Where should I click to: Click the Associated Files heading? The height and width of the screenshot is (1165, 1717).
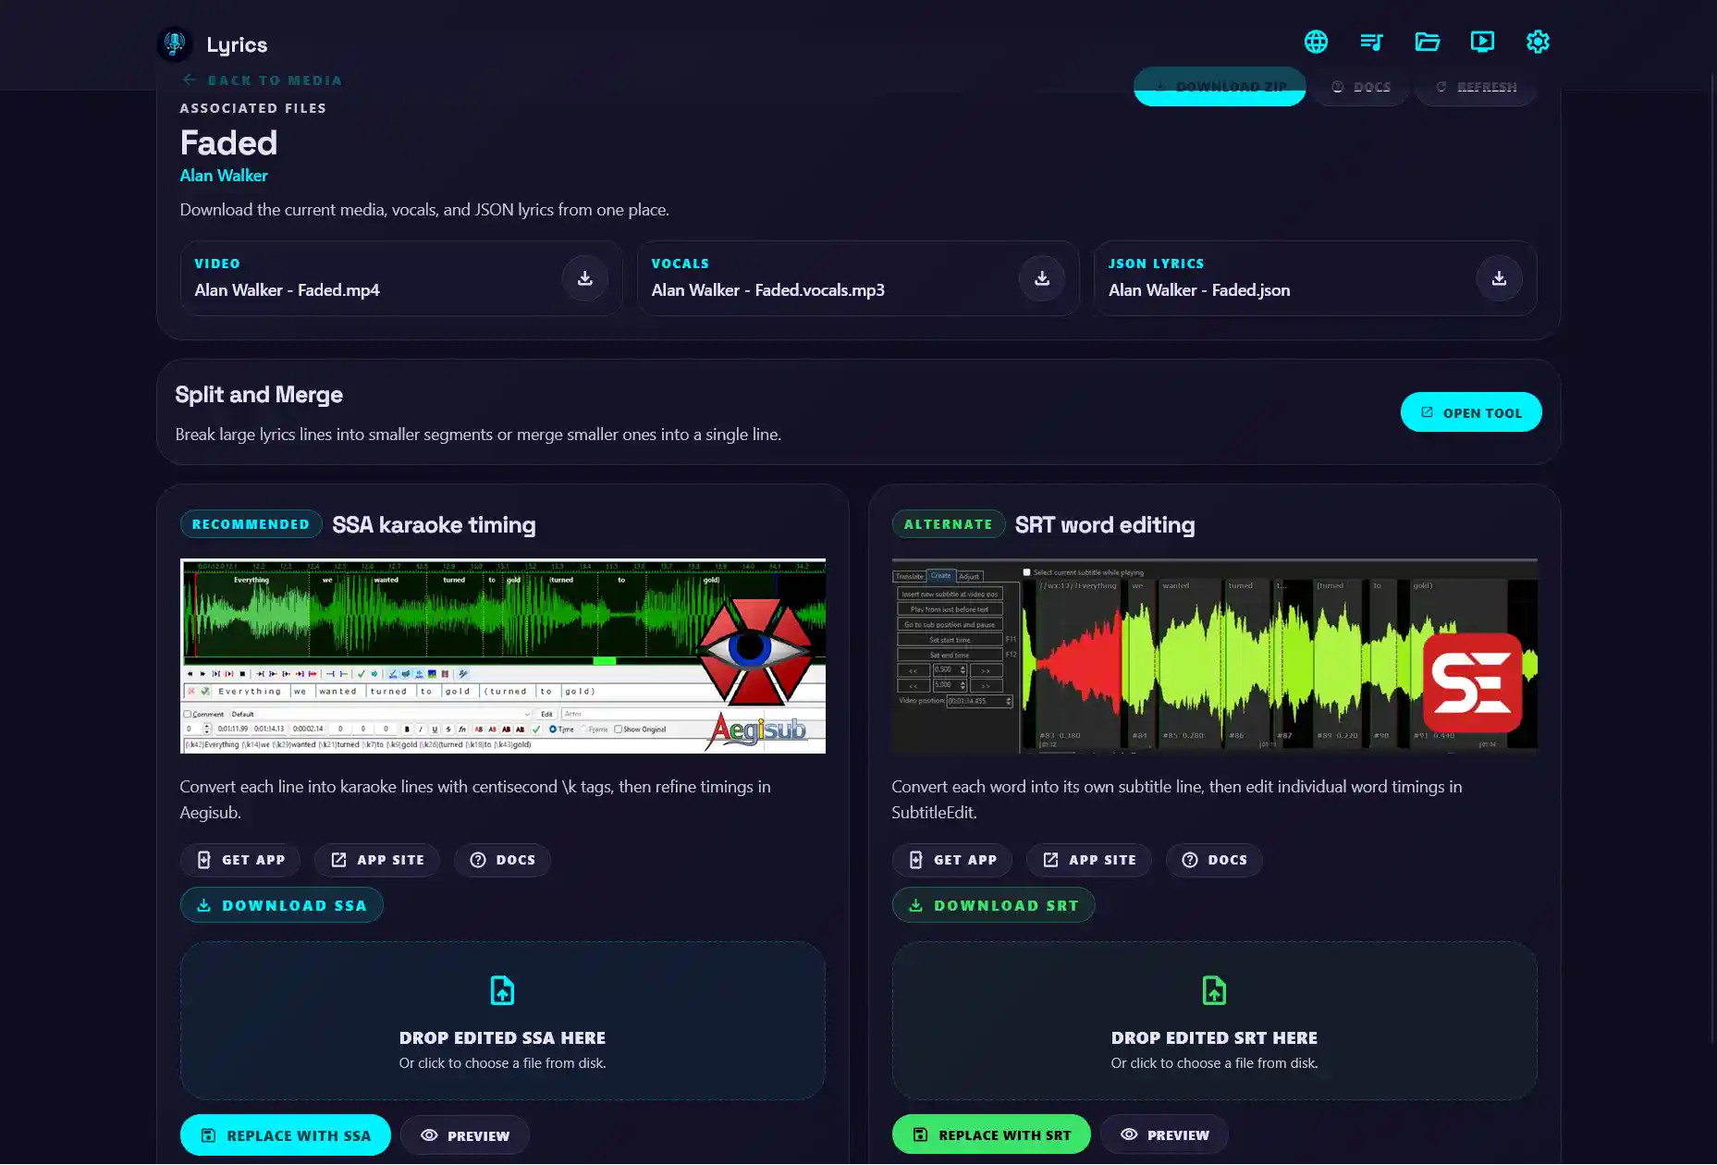click(252, 108)
